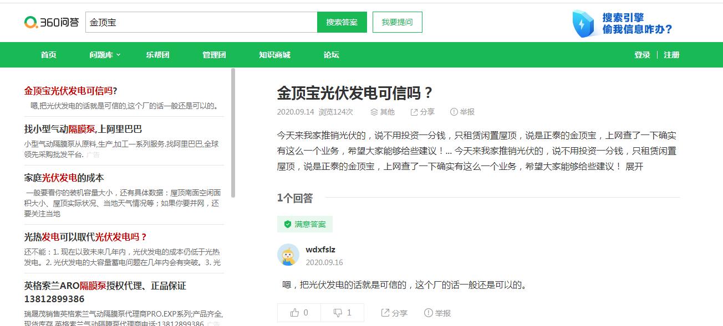Click snippet 一般要看你的装机容量大小
Screen dimensions: 723x326
coord(122,203)
